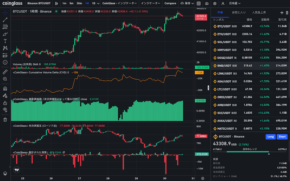Select the ruler measure tool
The width and height of the screenshot is (290, 181).
(5, 72)
